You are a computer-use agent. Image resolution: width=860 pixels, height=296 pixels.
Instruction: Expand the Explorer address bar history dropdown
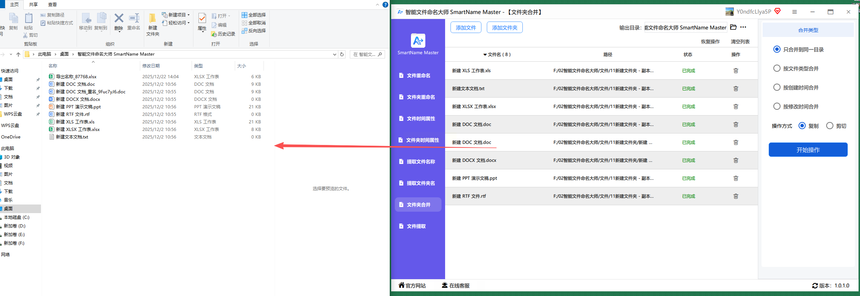334,54
